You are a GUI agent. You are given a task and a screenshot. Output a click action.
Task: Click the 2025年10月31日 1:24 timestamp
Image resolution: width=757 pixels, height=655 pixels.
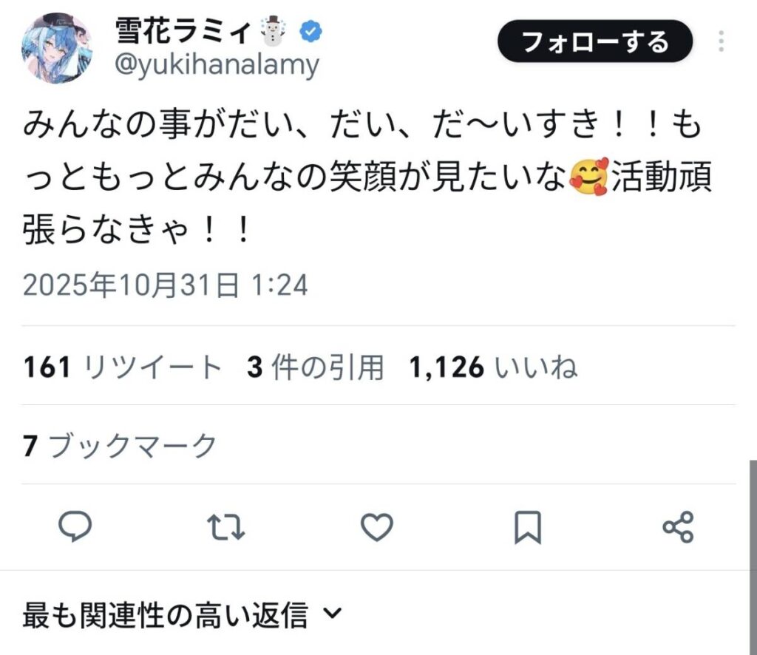click(x=165, y=285)
